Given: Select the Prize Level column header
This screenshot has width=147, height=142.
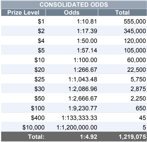Looking at the screenshot, I should coord(23,13).
